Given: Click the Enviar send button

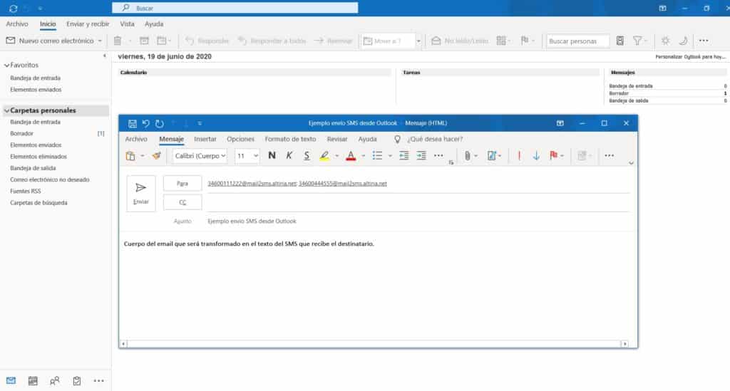Looking at the screenshot, I should 140,194.
